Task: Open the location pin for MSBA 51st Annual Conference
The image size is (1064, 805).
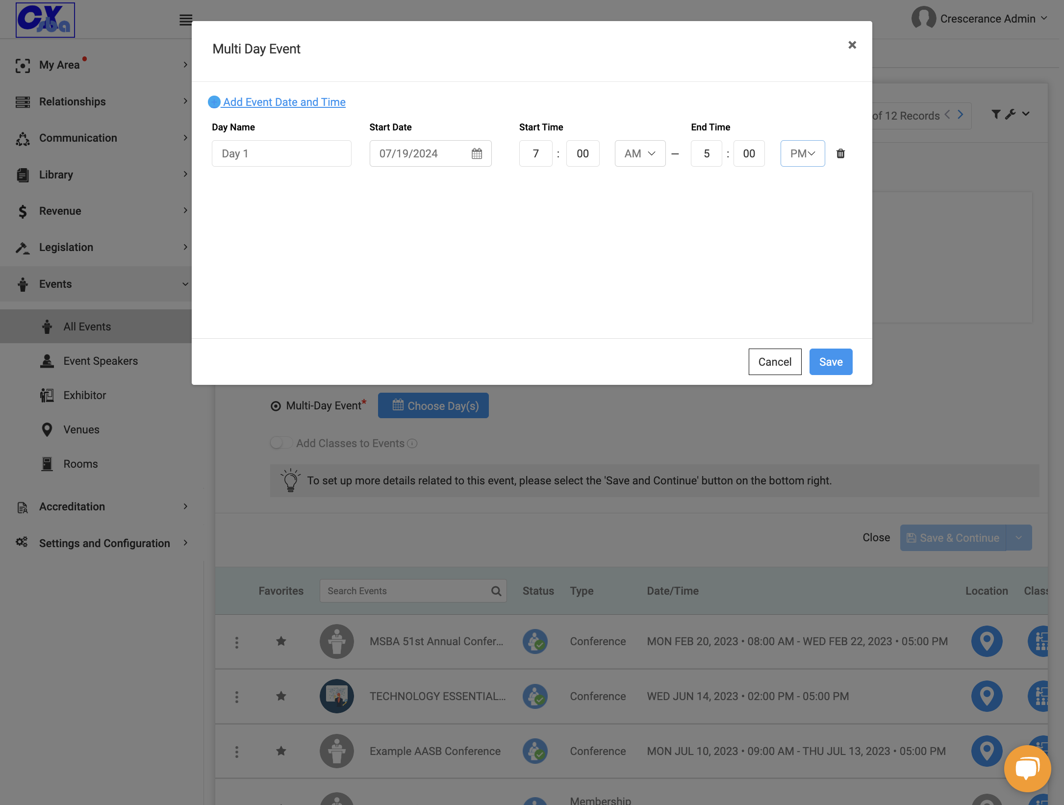Action: click(x=987, y=641)
